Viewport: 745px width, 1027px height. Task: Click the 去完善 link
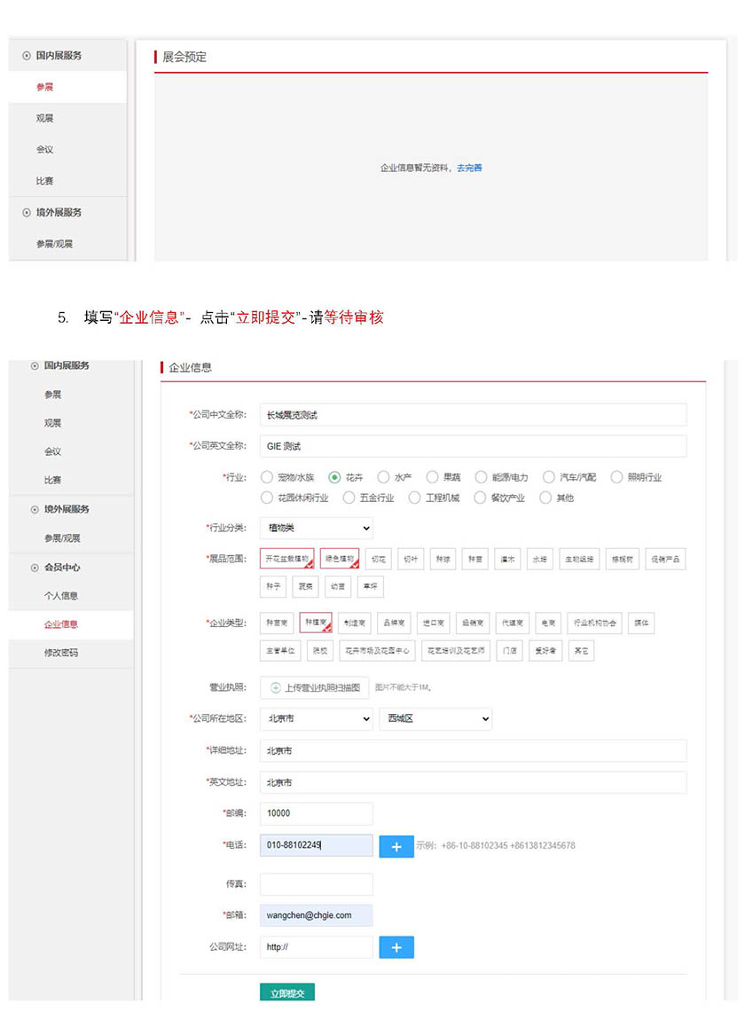[469, 168]
